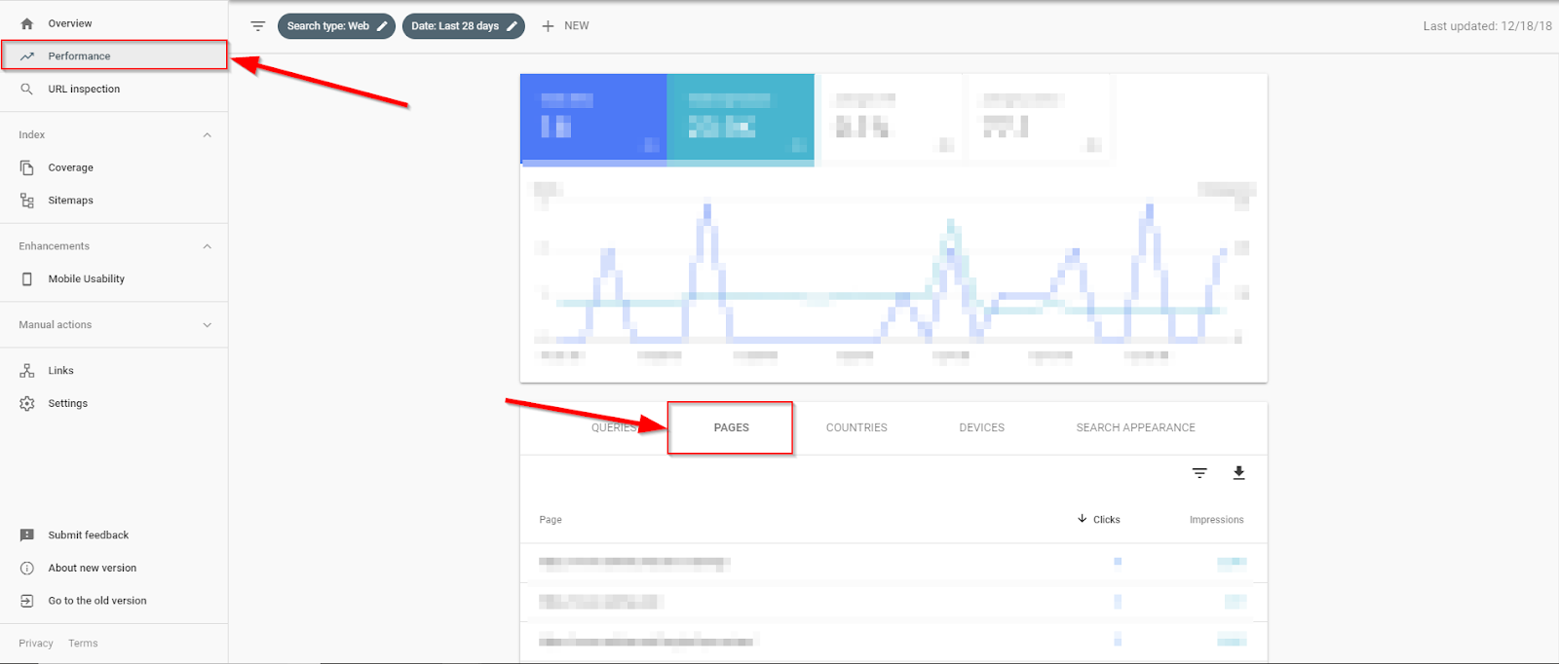Collapse the Enhancements section chevron
Screen dimensions: 1559x664
[207, 246]
